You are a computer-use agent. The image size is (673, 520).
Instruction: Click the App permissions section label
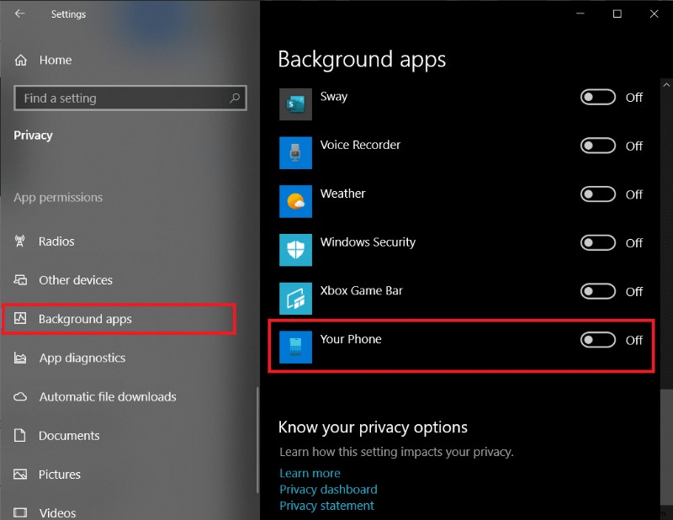pyautogui.click(x=58, y=198)
